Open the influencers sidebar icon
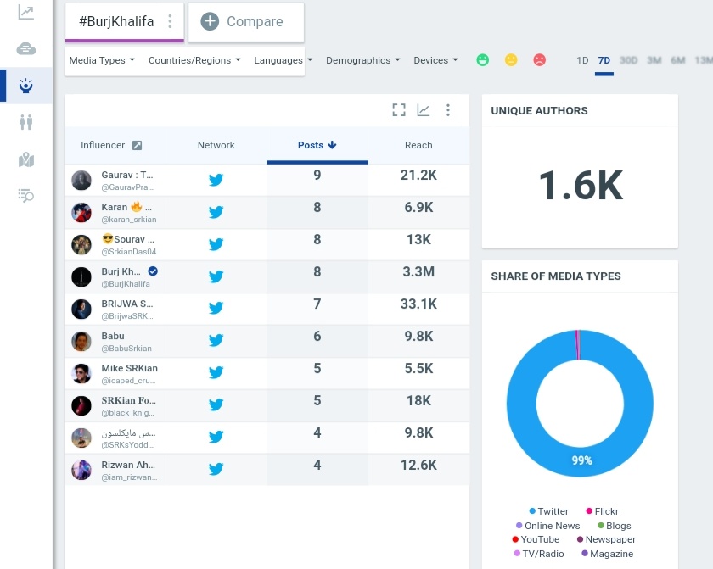 [x=25, y=85]
